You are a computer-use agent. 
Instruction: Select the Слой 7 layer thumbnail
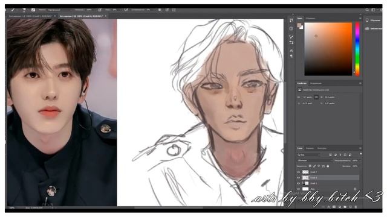pos(305,172)
